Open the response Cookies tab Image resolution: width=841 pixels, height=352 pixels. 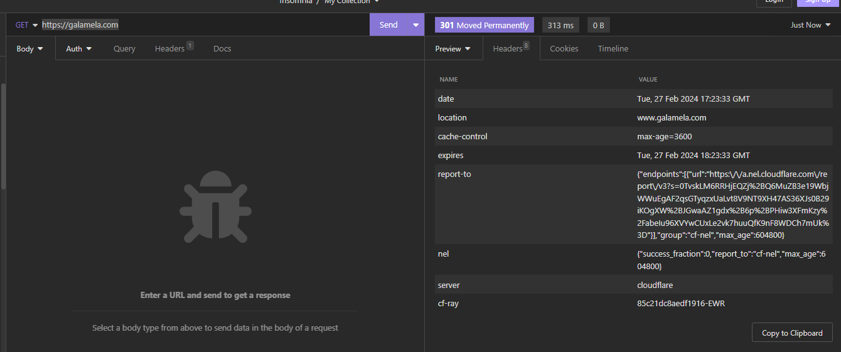click(564, 48)
